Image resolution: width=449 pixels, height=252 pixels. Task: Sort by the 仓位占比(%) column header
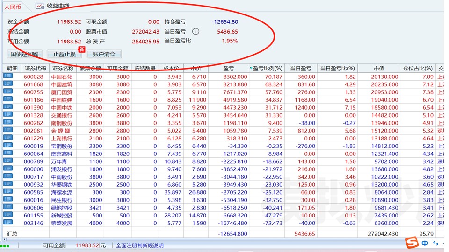[418, 68]
